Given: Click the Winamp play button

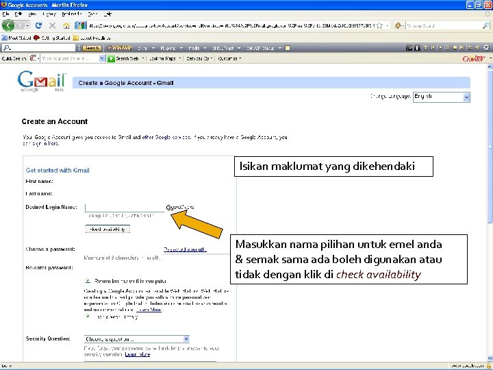Looking at the screenshot, I should click(440, 48).
